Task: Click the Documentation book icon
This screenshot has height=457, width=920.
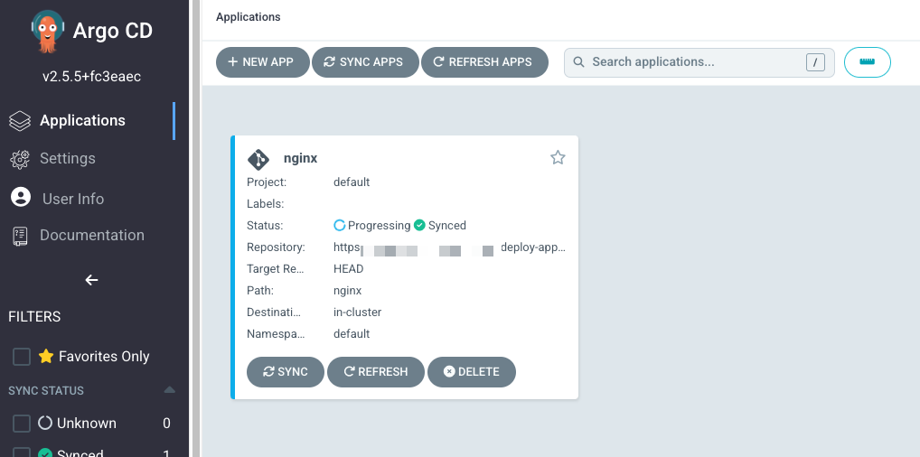Action: point(20,236)
